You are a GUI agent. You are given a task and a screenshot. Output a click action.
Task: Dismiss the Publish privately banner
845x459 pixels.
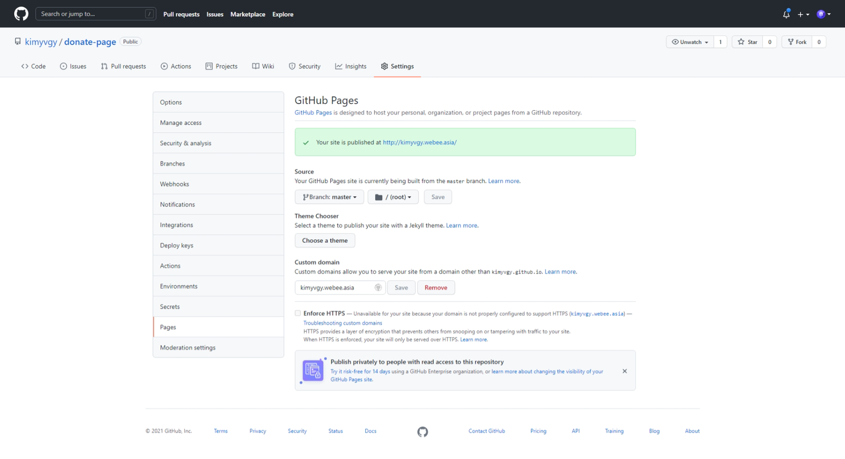tap(624, 371)
